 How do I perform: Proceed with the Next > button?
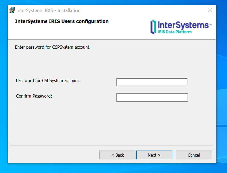pyautogui.click(x=154, y=155)
